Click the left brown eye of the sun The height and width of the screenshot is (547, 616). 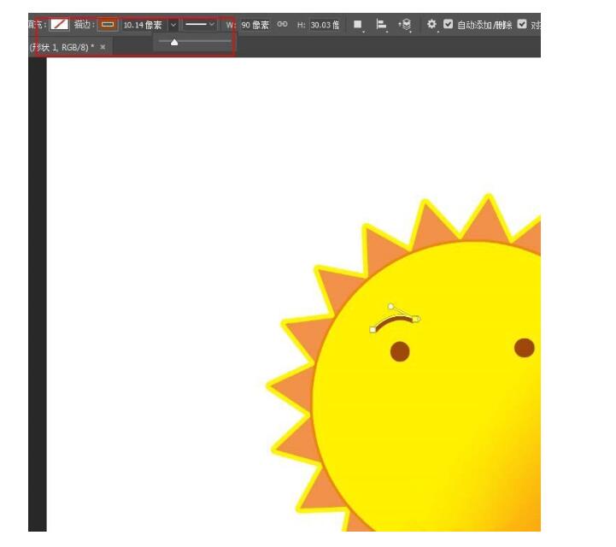coord(400,351)
